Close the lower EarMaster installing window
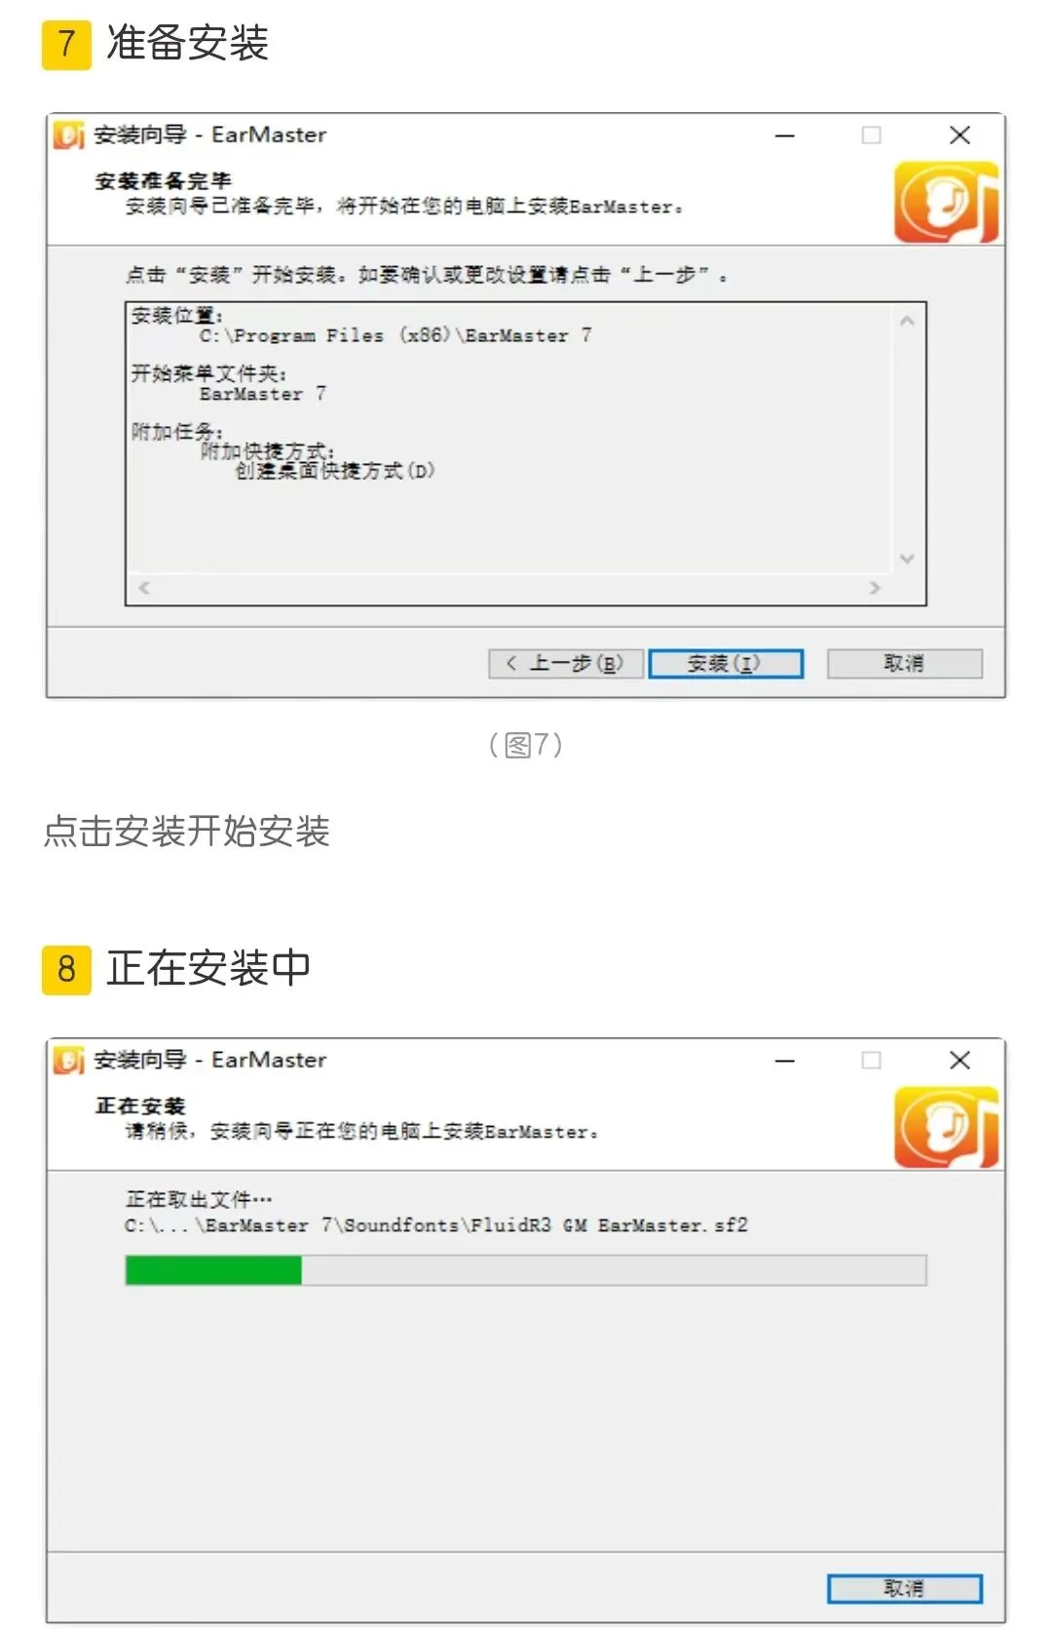1052x1629 pixels. (959, 1061)
